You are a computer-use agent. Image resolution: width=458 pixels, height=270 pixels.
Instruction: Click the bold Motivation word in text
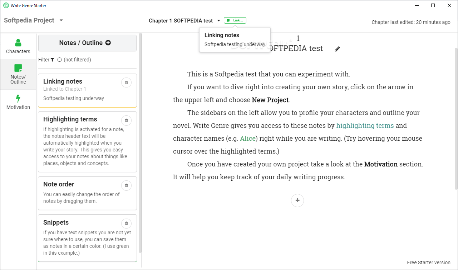[x=381, y=164]
